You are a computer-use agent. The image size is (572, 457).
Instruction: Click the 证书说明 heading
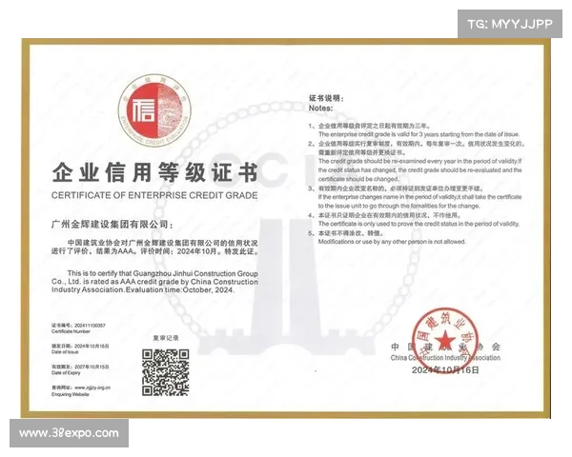(x=325, y=98)
